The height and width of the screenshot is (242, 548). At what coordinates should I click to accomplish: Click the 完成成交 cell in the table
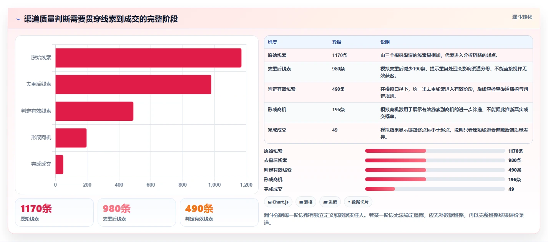277,130
